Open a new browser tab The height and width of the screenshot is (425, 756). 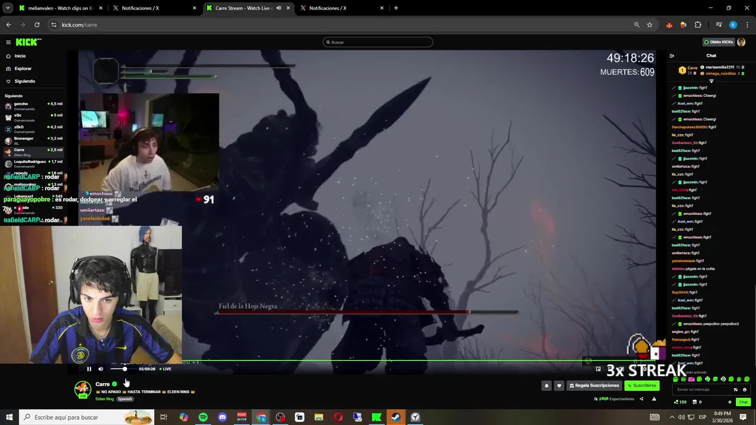tap(396, 8)
